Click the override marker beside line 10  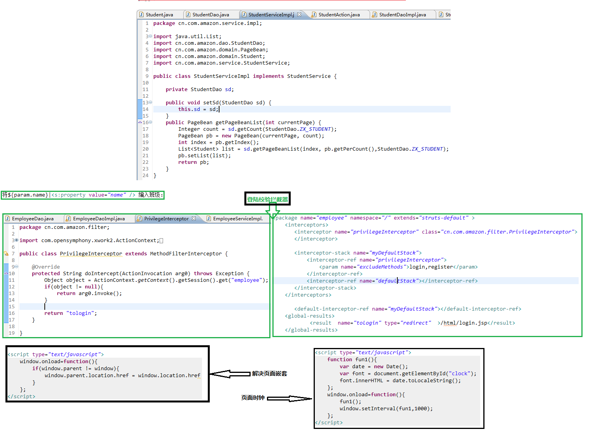[6, 273]
